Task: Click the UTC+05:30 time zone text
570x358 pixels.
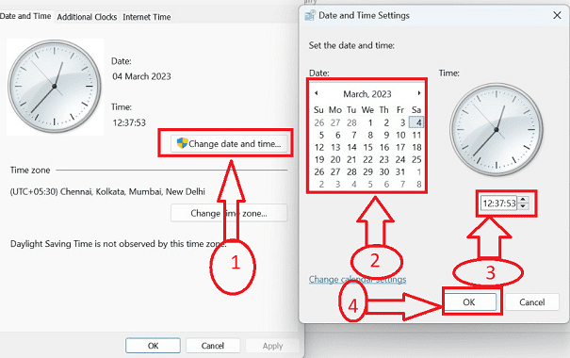Action: (107, 191)
